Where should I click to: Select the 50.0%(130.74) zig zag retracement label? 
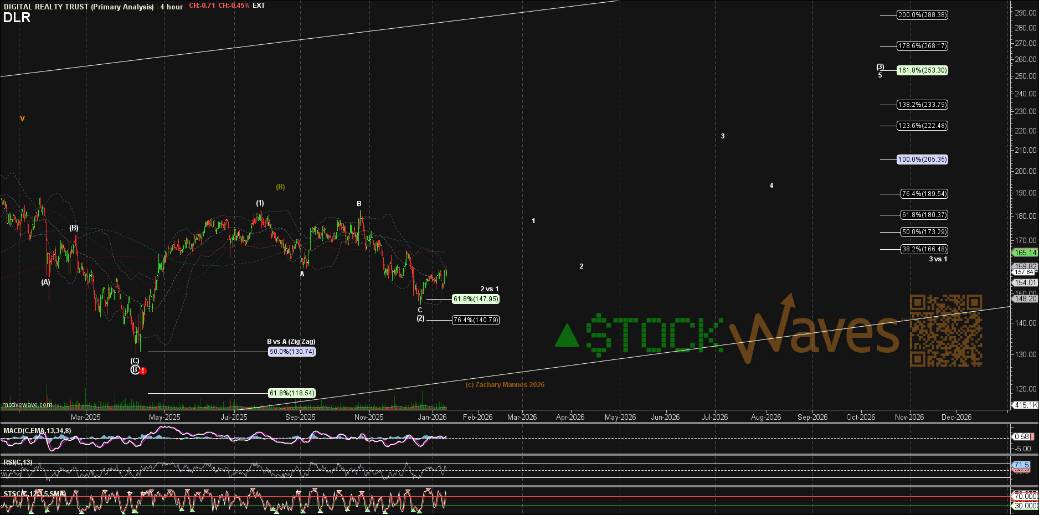292,352
